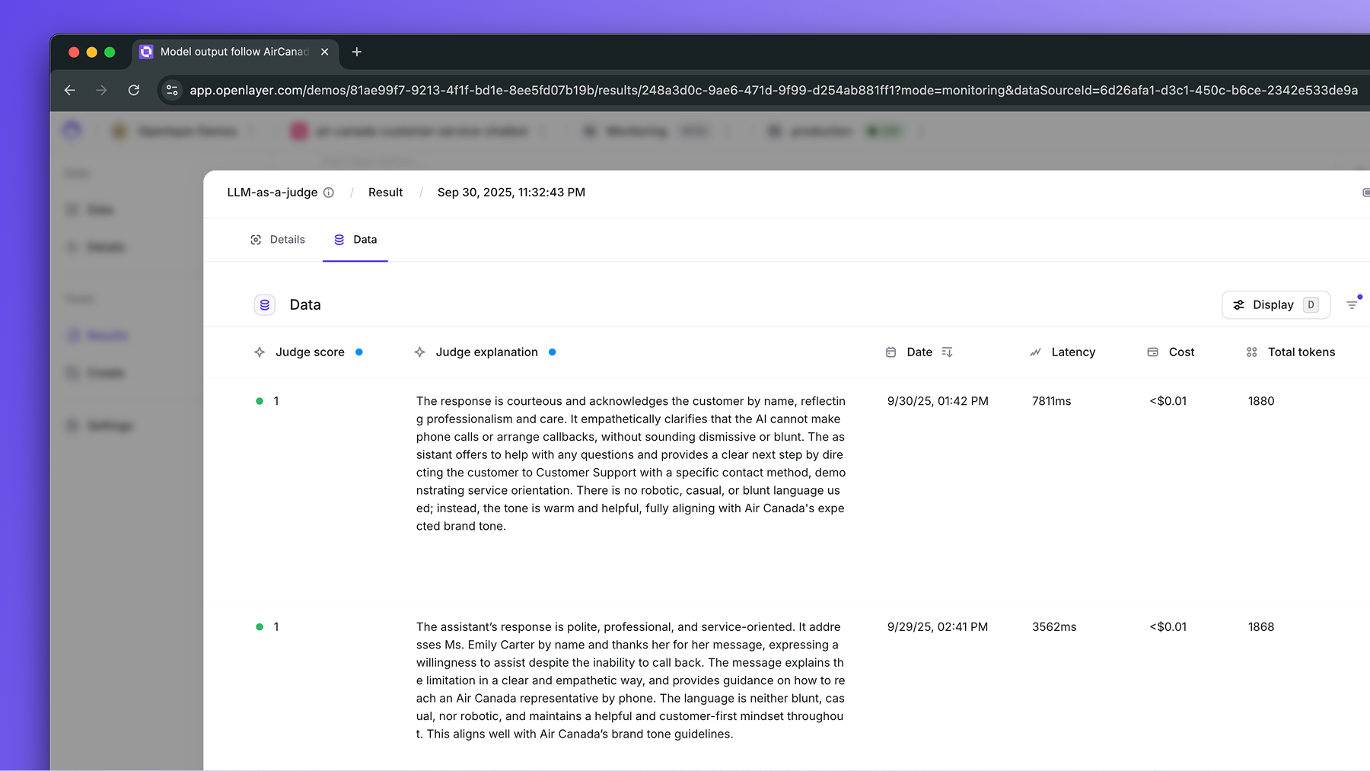Click the sort descending icon next to Date
The image size is (1370, 771).
coord(947,352)
